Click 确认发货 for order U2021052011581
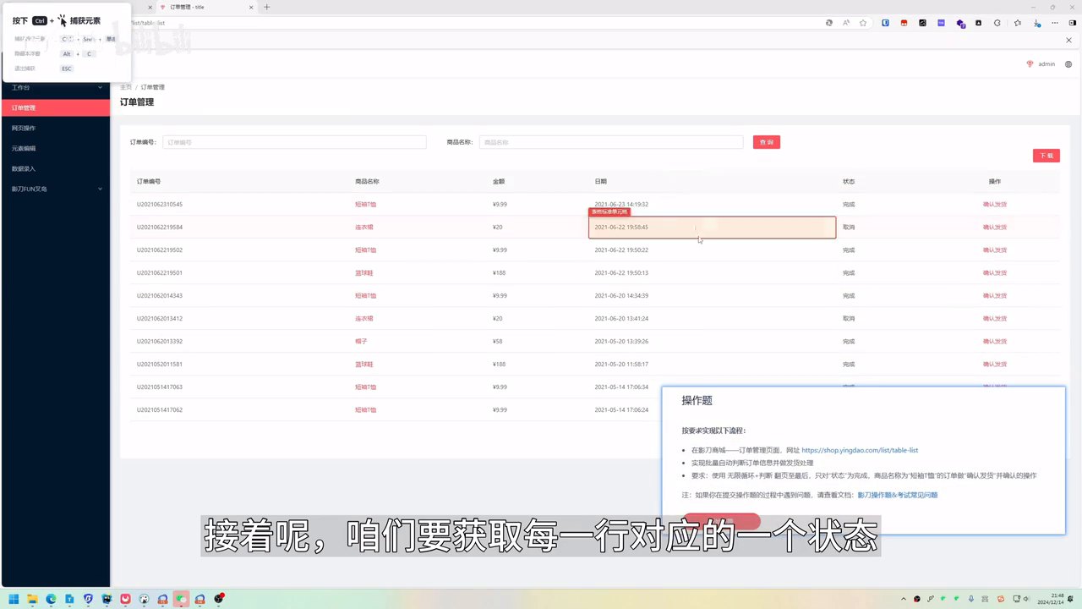Image resolution: width=1082 pixels, height=609 pixels. click(995, 364)
